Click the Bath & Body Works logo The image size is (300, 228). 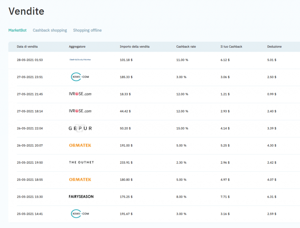point(80,60)
